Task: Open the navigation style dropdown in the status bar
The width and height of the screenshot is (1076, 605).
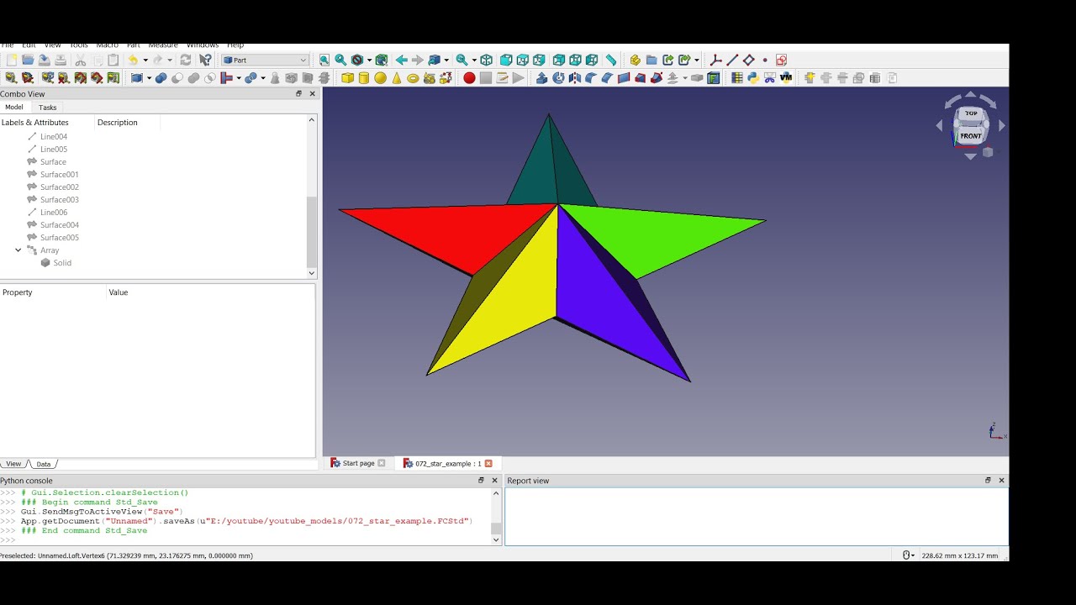Action: (908, 555)
